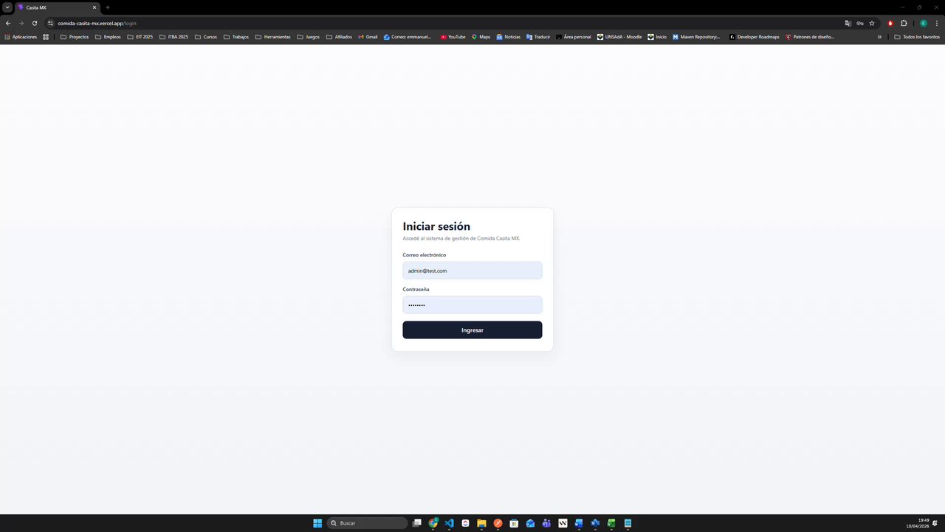Open a new tab with plus button
Screen dimensions: 945x532
point(108,7)
